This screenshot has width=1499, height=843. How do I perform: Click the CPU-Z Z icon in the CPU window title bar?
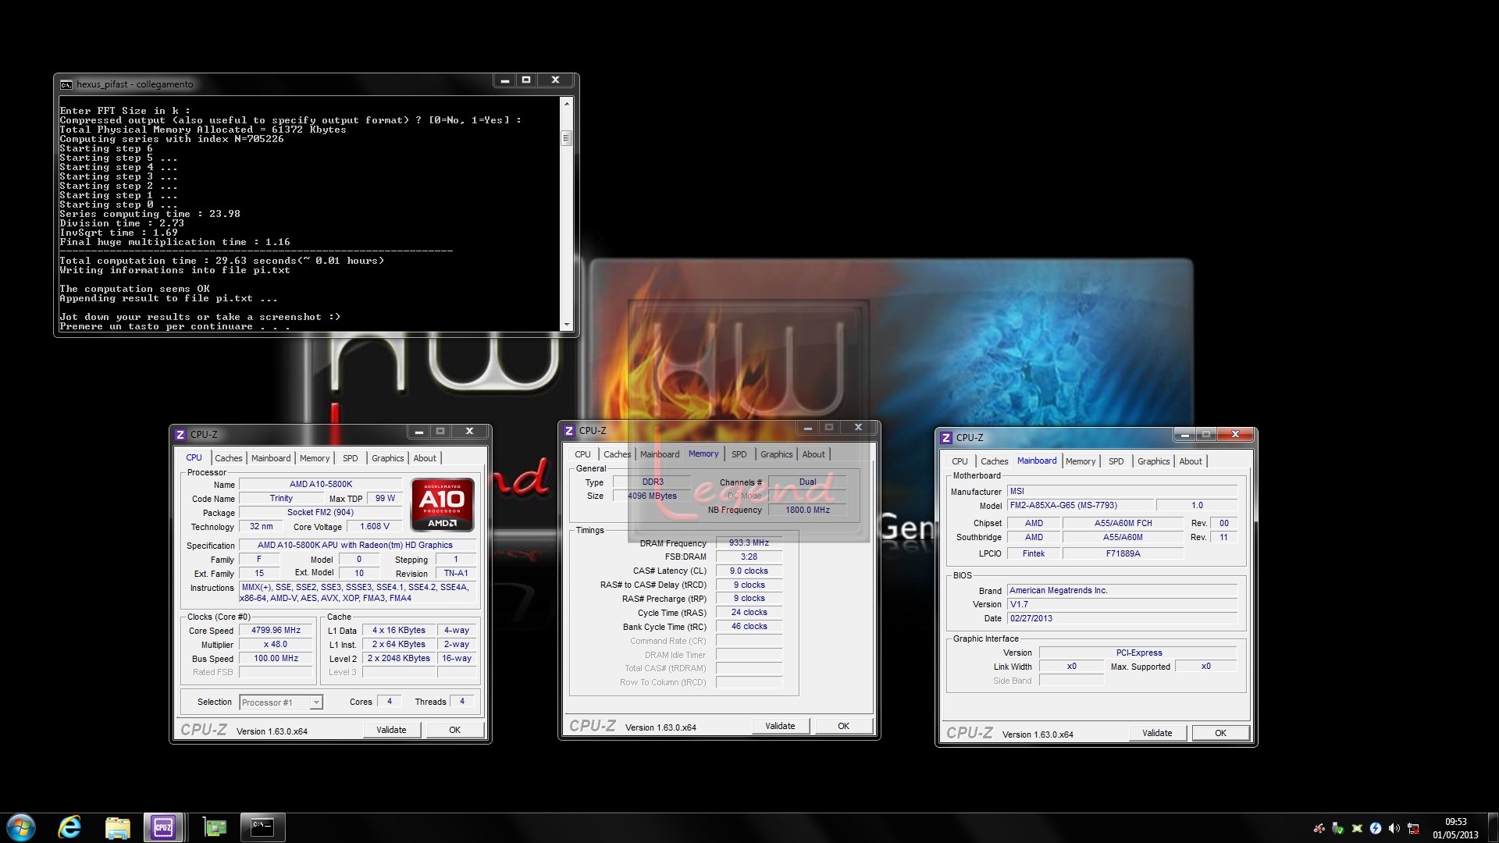click(x=180, y=435)
